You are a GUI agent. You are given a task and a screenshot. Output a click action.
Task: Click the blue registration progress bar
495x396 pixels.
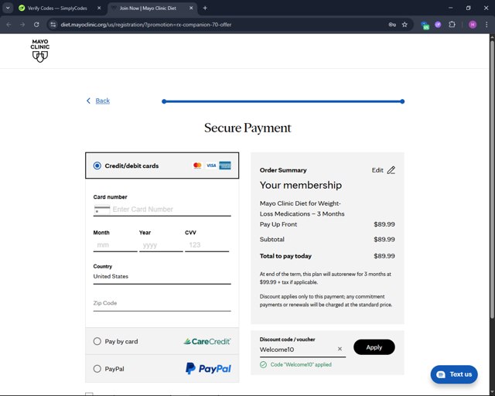point(283,101)
